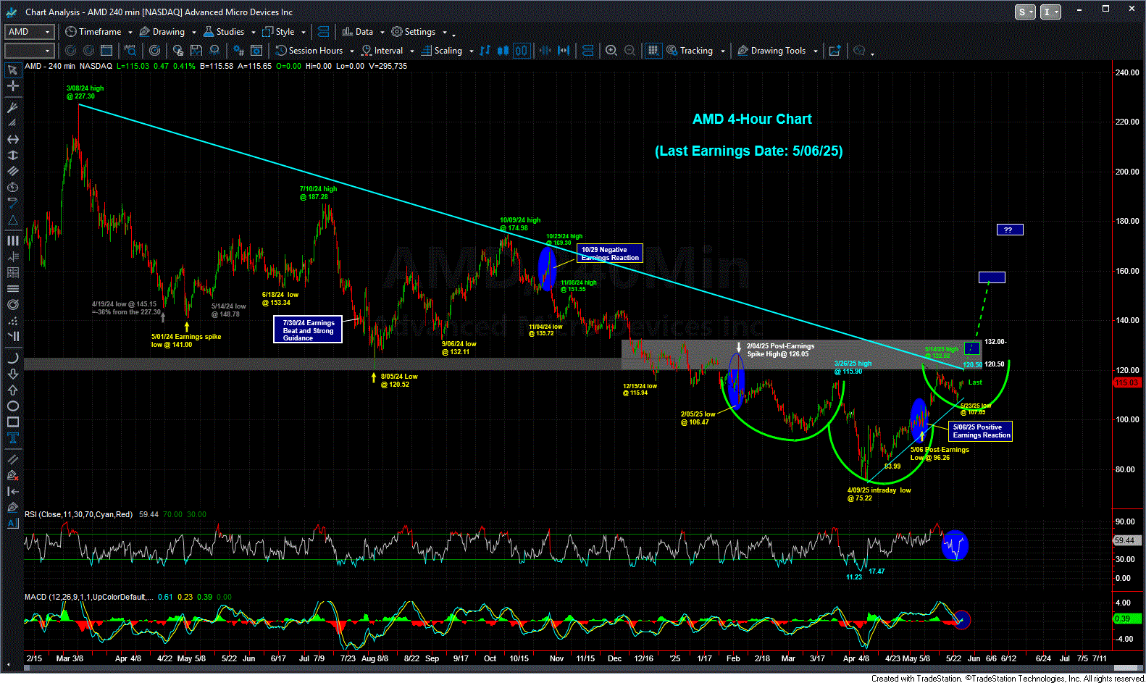Click the 'AMD 4-Hour Chart' title text
Image resolution: width=1146 pixels, height=683 pixels.
tap(752, 119)
